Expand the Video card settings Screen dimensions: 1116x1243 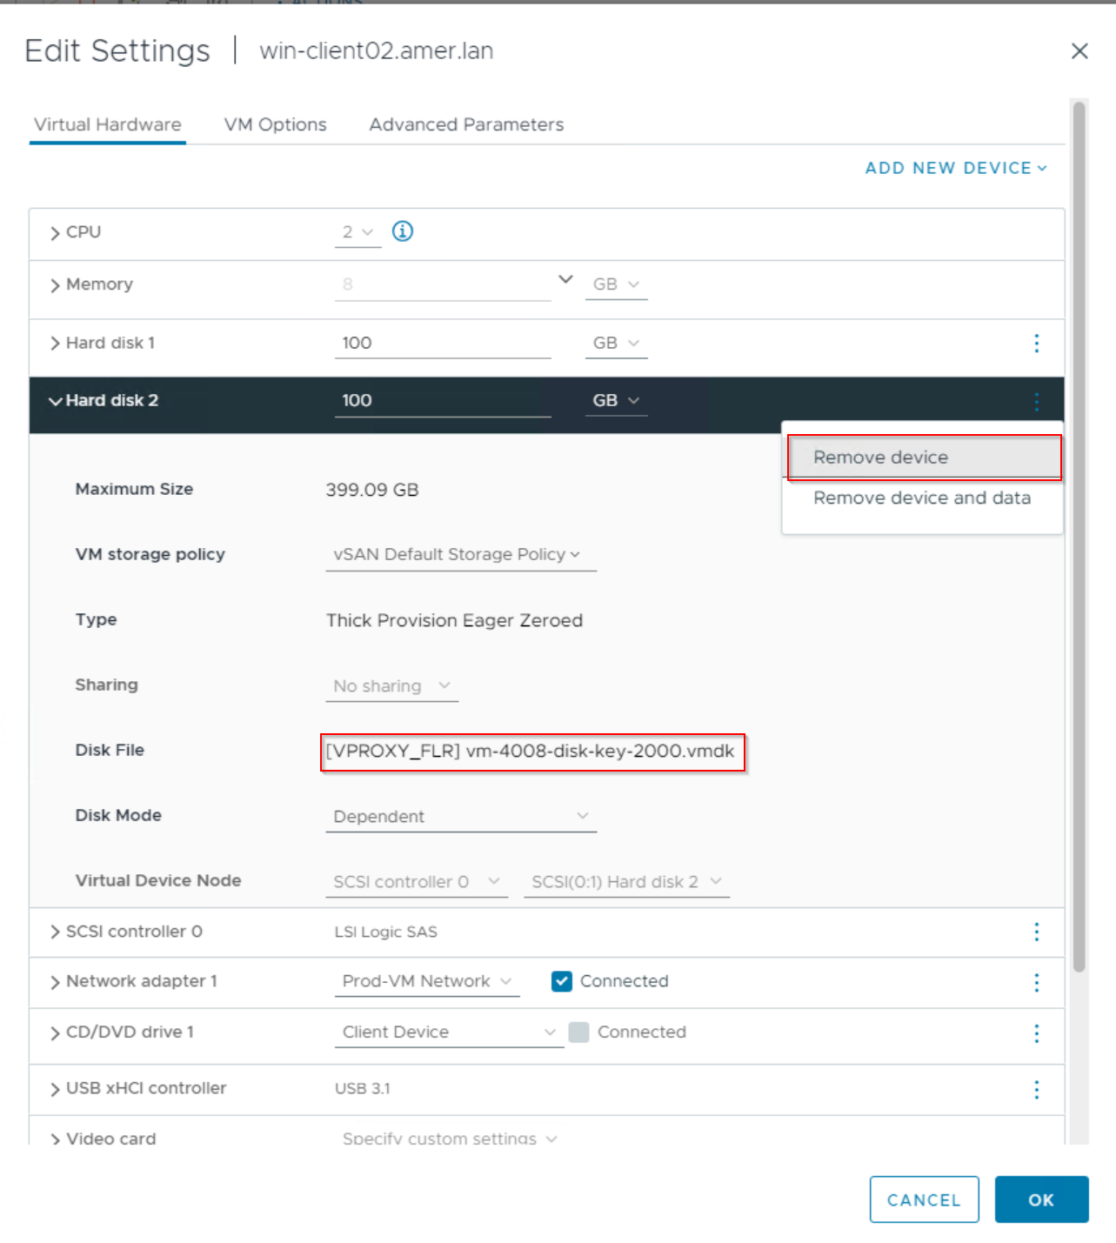[x=55, y=1138]
